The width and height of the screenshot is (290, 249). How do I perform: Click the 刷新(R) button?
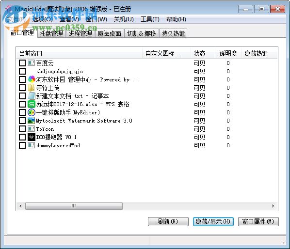[168, 221]
